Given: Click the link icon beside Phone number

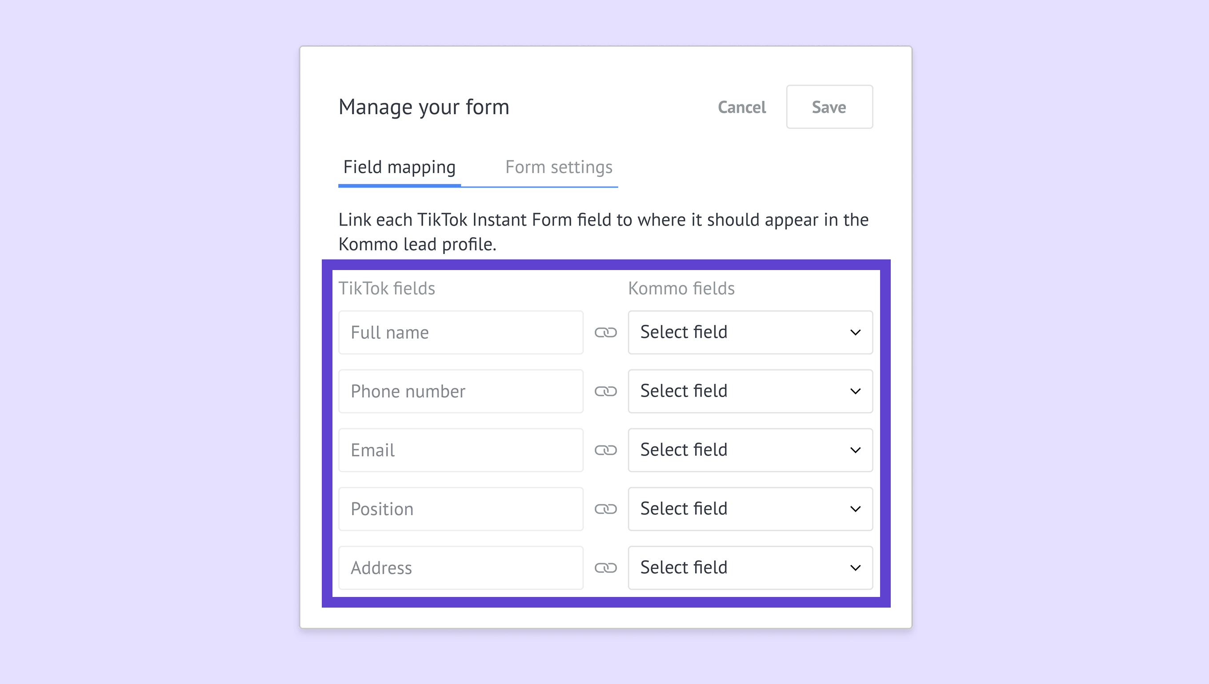Looking at the screenshot, I should tap(605, 391).
